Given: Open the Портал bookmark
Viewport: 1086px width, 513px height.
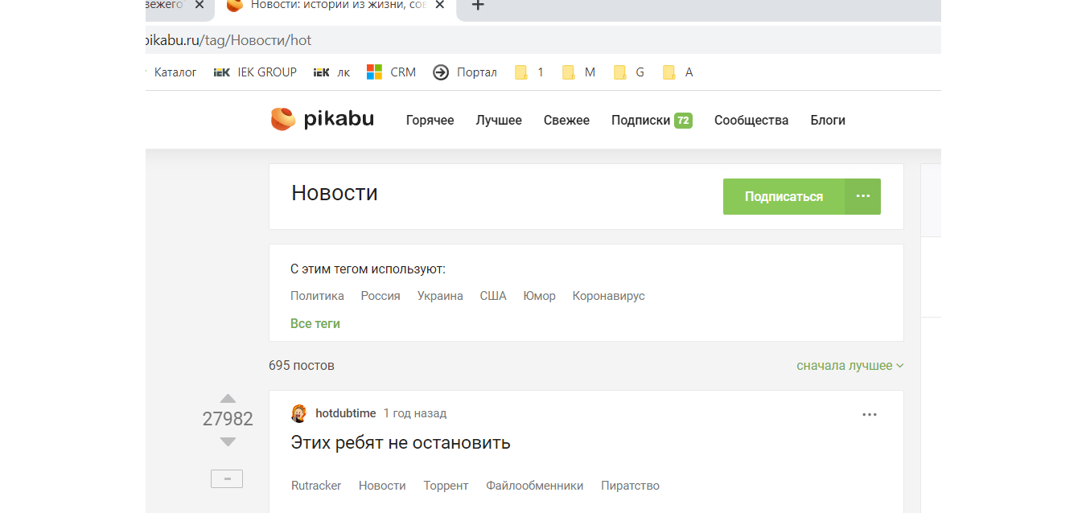Looking at the screenshot, I should [465, 72].
